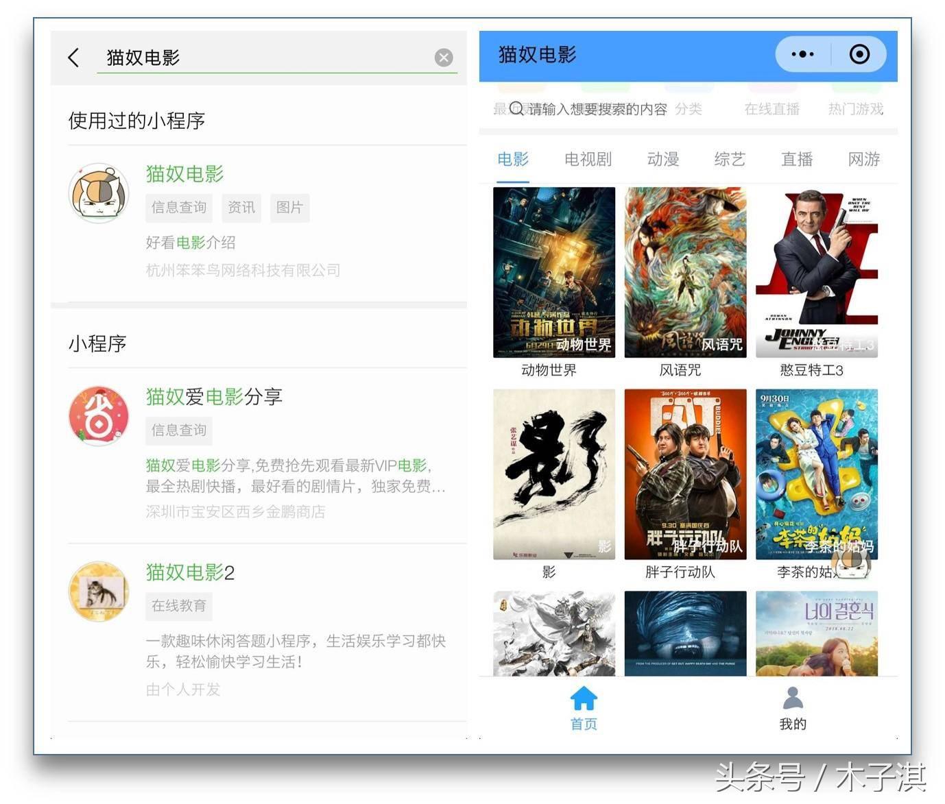Switch to the 直播 section
The height and width of the screenshot is (804, 945).
coord(797,159)
